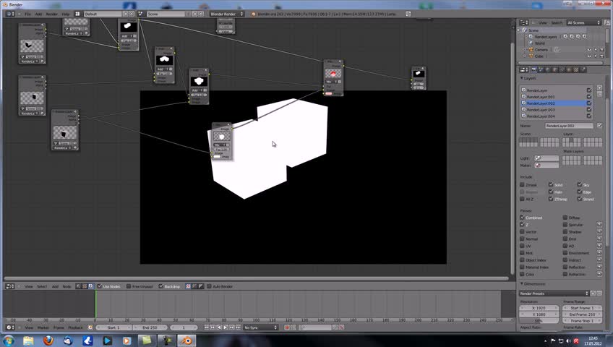Open the Default screen layout selector
The image size is (613, 347).
coord(103,14)
